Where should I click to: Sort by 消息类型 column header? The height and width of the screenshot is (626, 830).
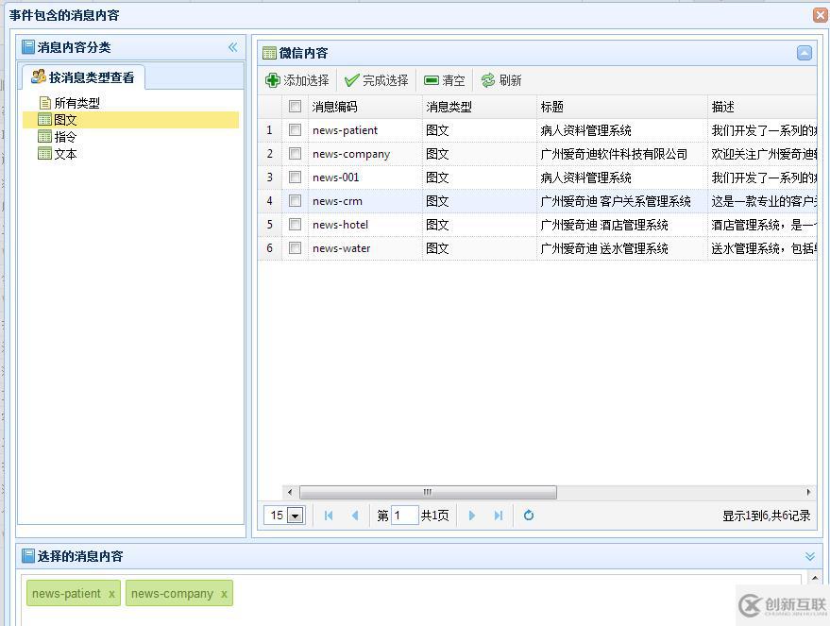pyautogui.click(x=480, y=107)
